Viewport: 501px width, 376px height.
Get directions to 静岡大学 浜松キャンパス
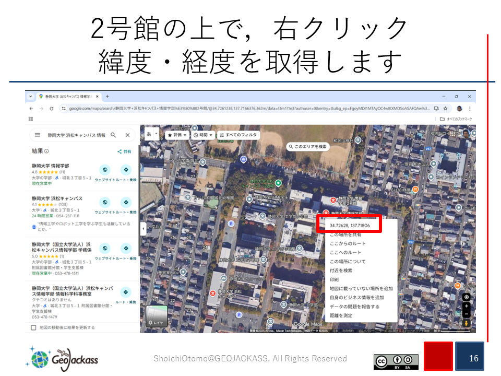pos(126,203)
